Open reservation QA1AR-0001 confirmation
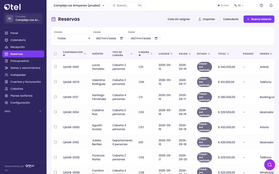The image size is (279, 174). point(71,67)
